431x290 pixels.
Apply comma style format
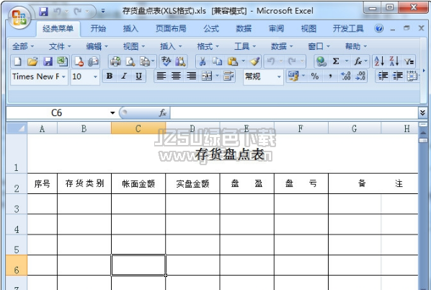pos(330,76)
